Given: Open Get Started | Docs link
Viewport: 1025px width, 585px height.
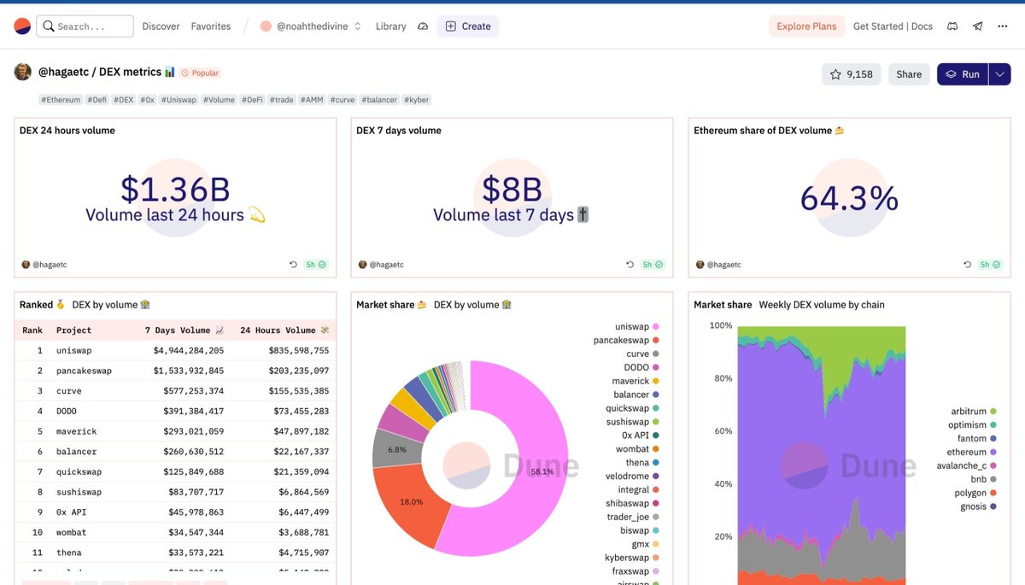Looking at the screenshot, I should 893,26.
